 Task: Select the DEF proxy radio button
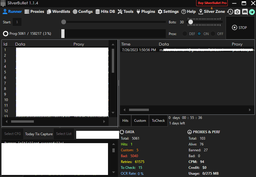click(x=185, y=34)
